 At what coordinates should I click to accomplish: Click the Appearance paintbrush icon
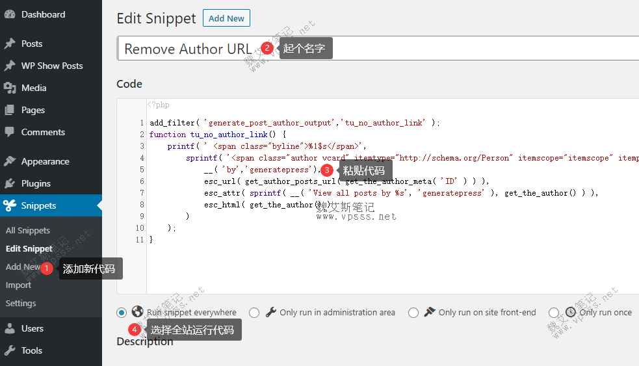tap(10, 161)
